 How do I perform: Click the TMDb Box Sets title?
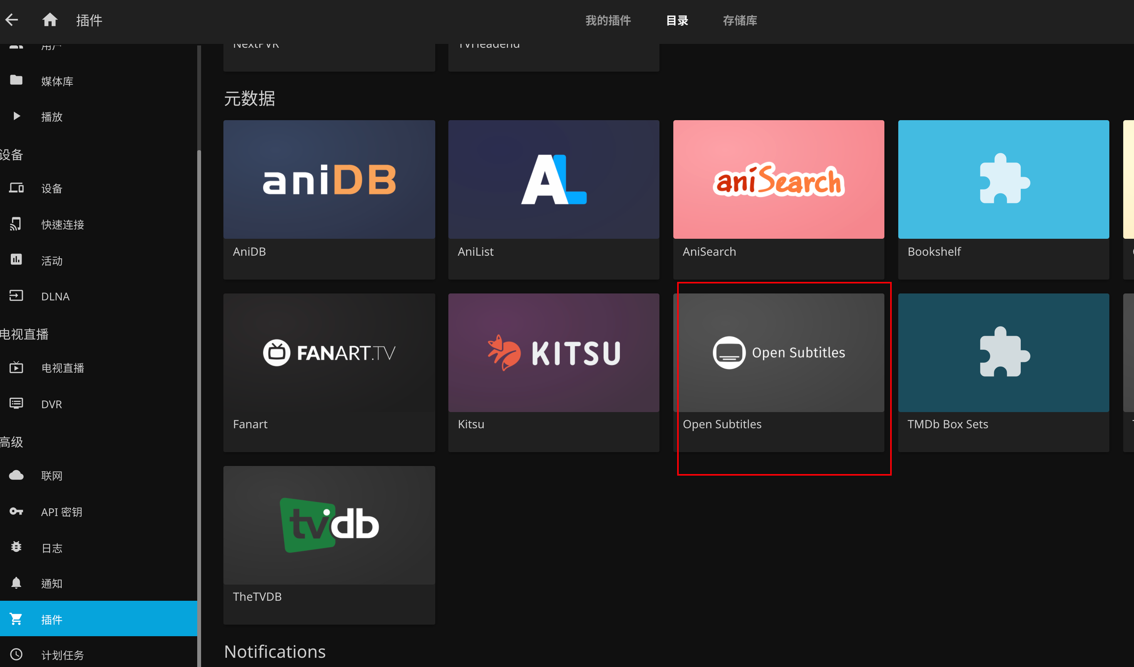[x=948, y=424]
